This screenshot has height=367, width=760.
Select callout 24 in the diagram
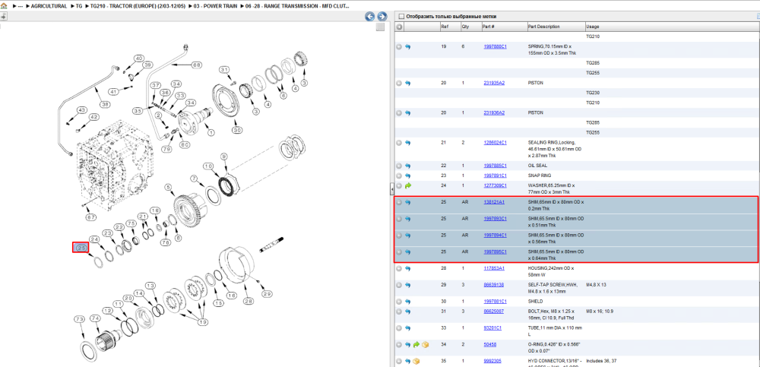(94, 239)
